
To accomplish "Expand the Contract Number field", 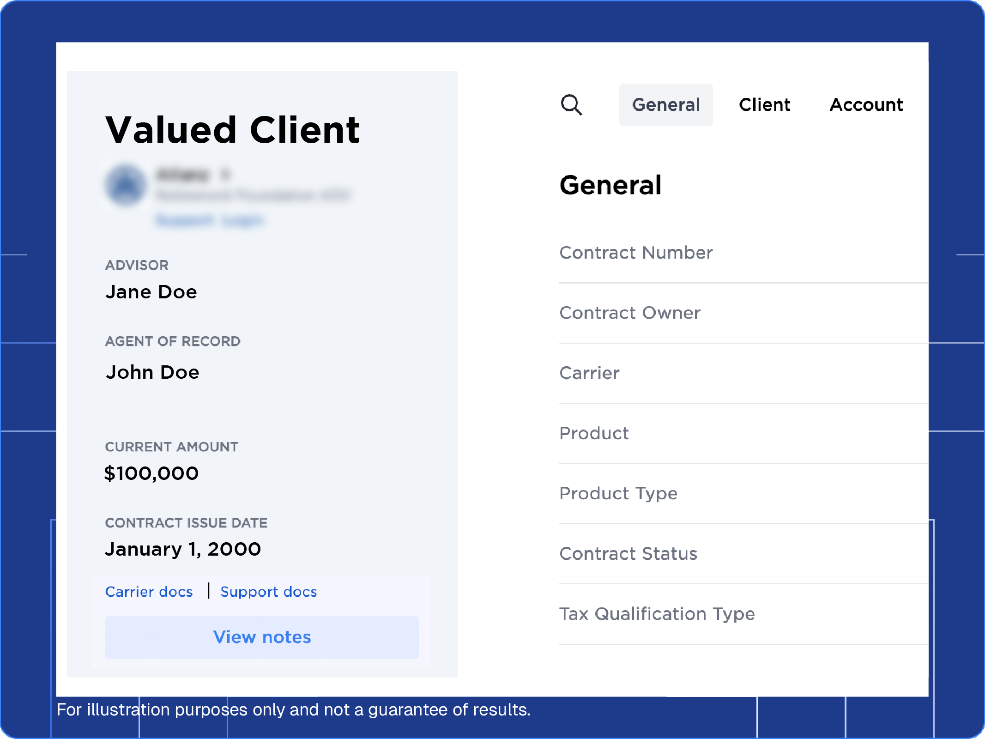I will (x=636, y=253).
